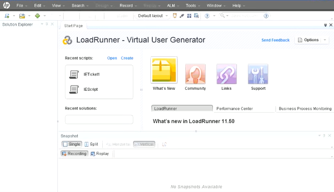Click the blue help question mark icon
334x192 pixels.
[207, 16]
